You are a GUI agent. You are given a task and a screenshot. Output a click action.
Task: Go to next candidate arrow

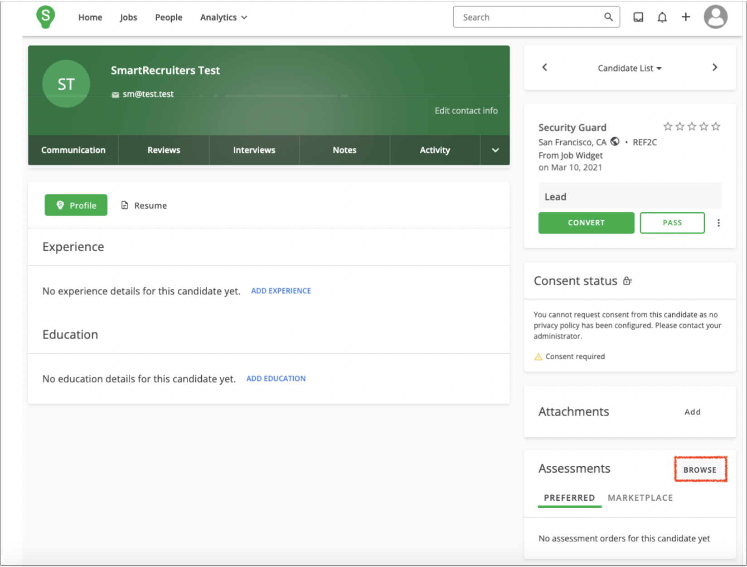(x=715, y=67)
